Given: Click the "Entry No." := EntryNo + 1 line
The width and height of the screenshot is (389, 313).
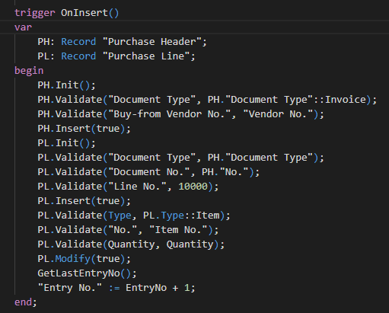Looking at the screenshot, I should 116,288.
